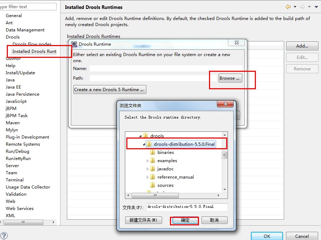
Task: Open the preferences view menu arrow
Action: point(316,7)
